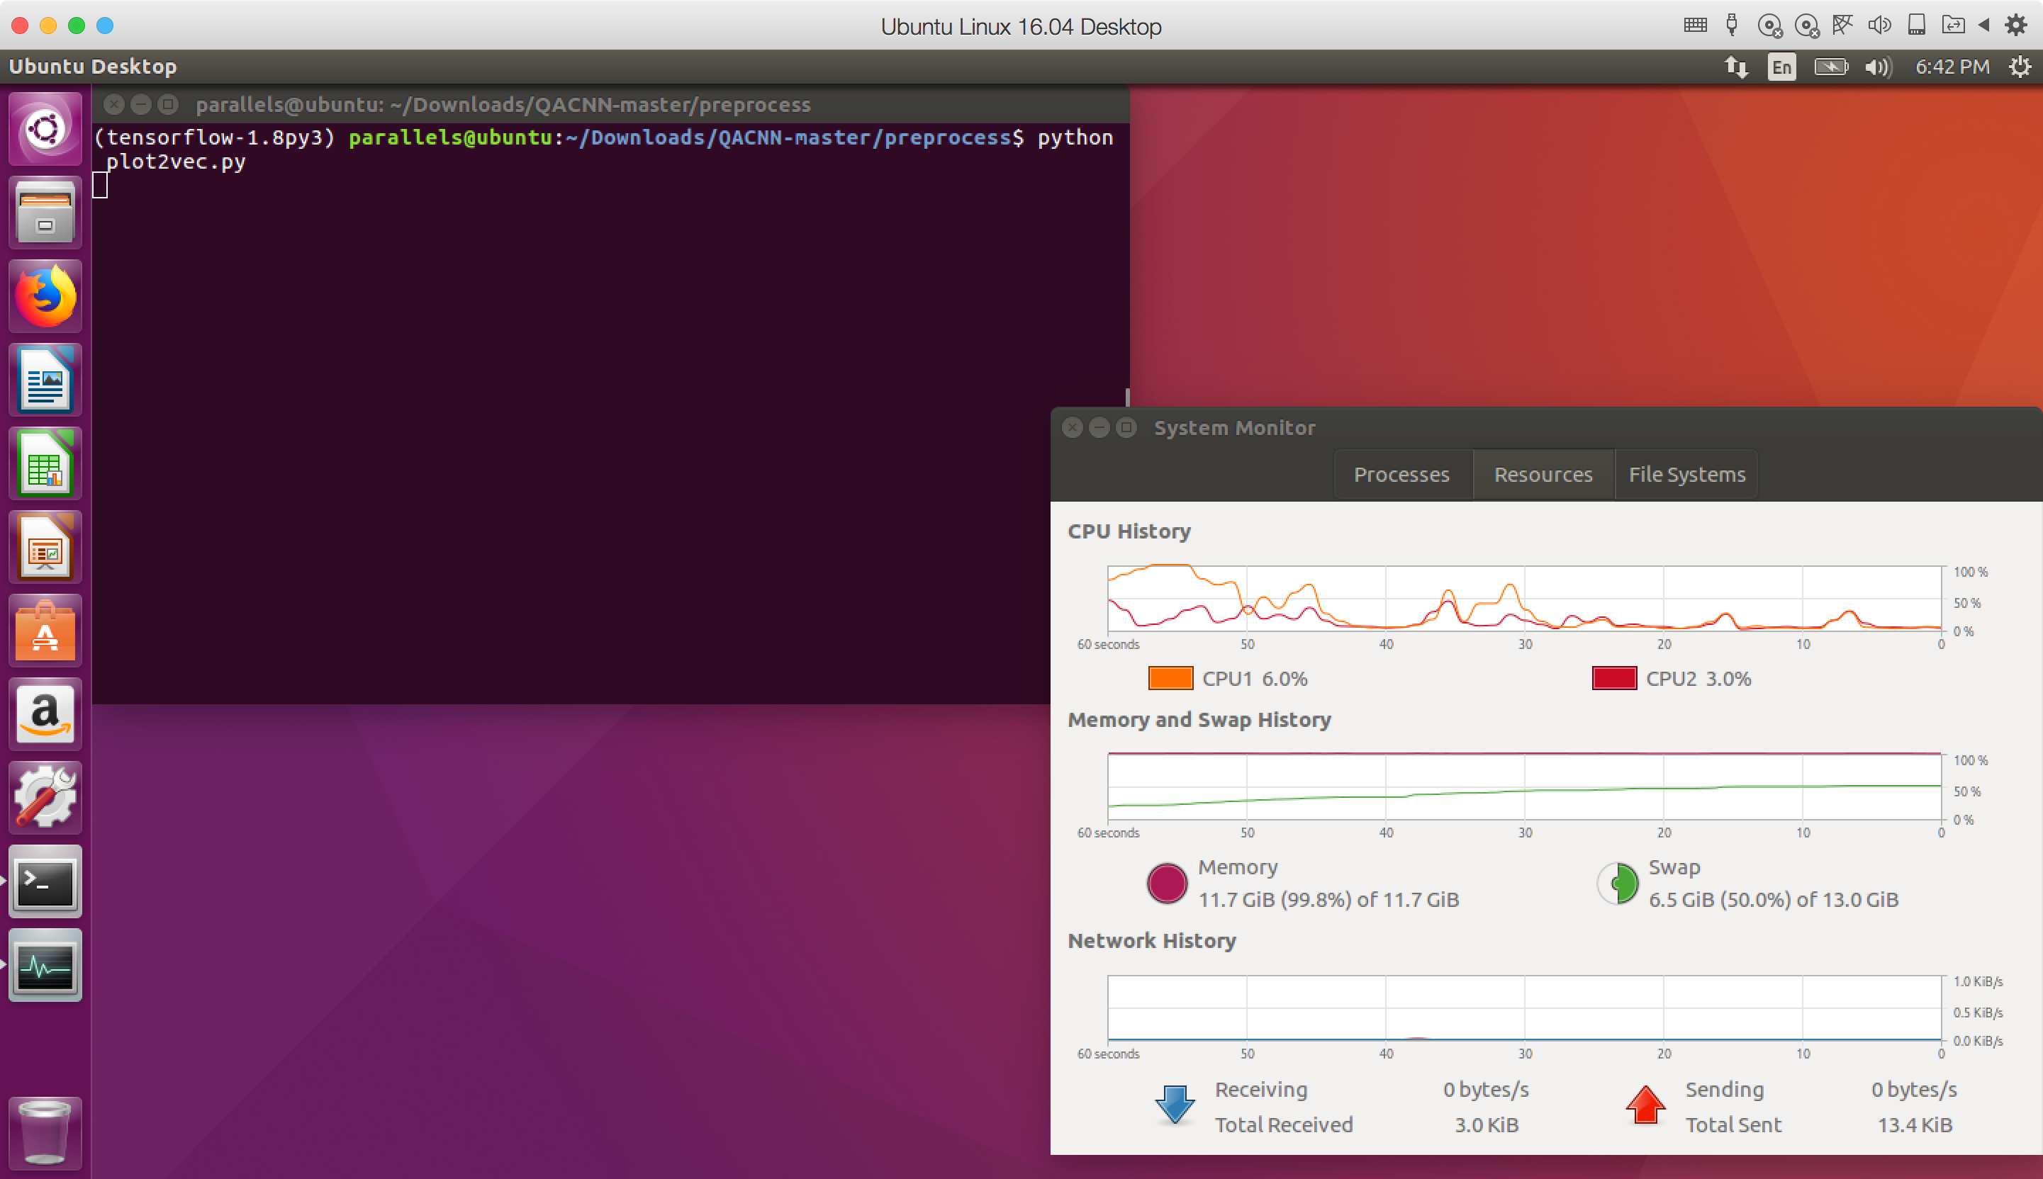
Task: Open Ubuntu Software Center icon
Action: click(x=45, y=631)
